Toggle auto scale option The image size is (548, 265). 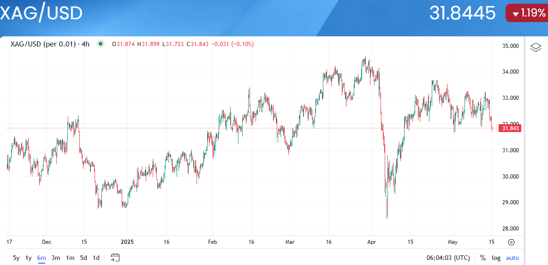[512, 258]
